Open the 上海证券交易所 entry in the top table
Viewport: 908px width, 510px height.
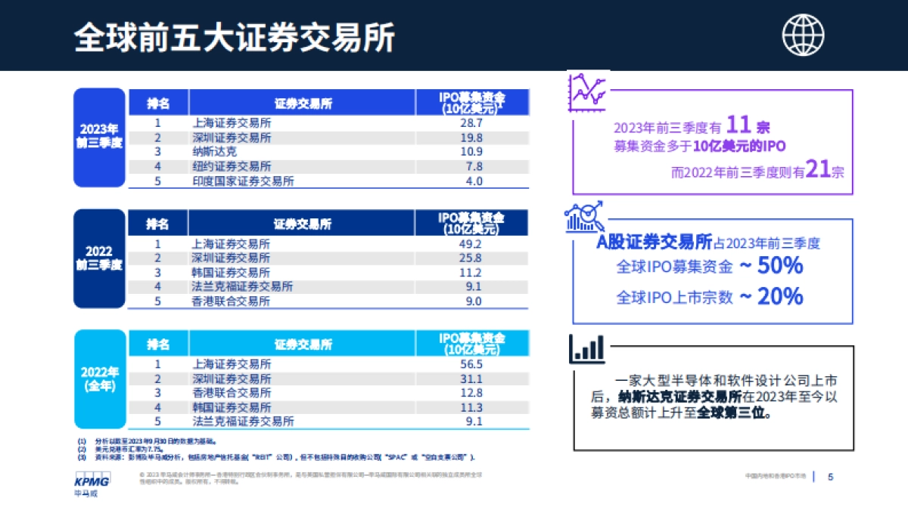point(226,121)
